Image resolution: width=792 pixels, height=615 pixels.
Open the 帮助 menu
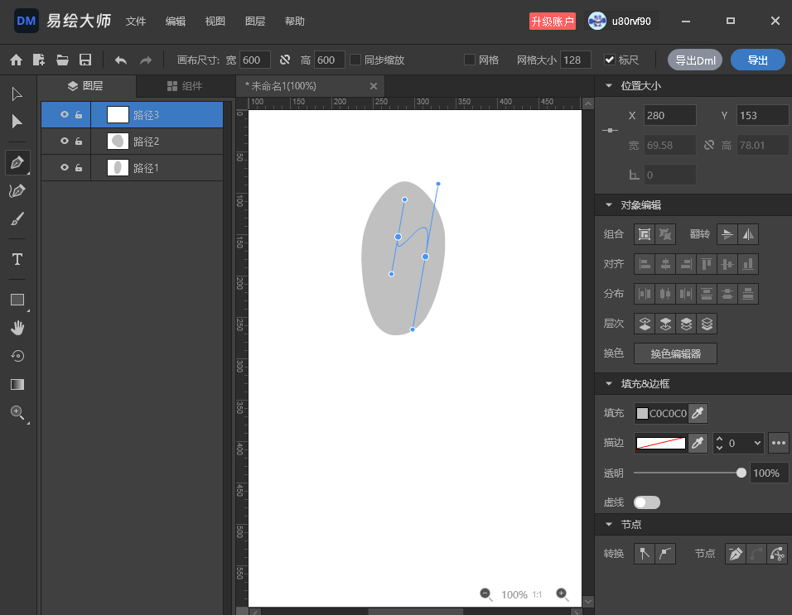click(x=294, y=22)
